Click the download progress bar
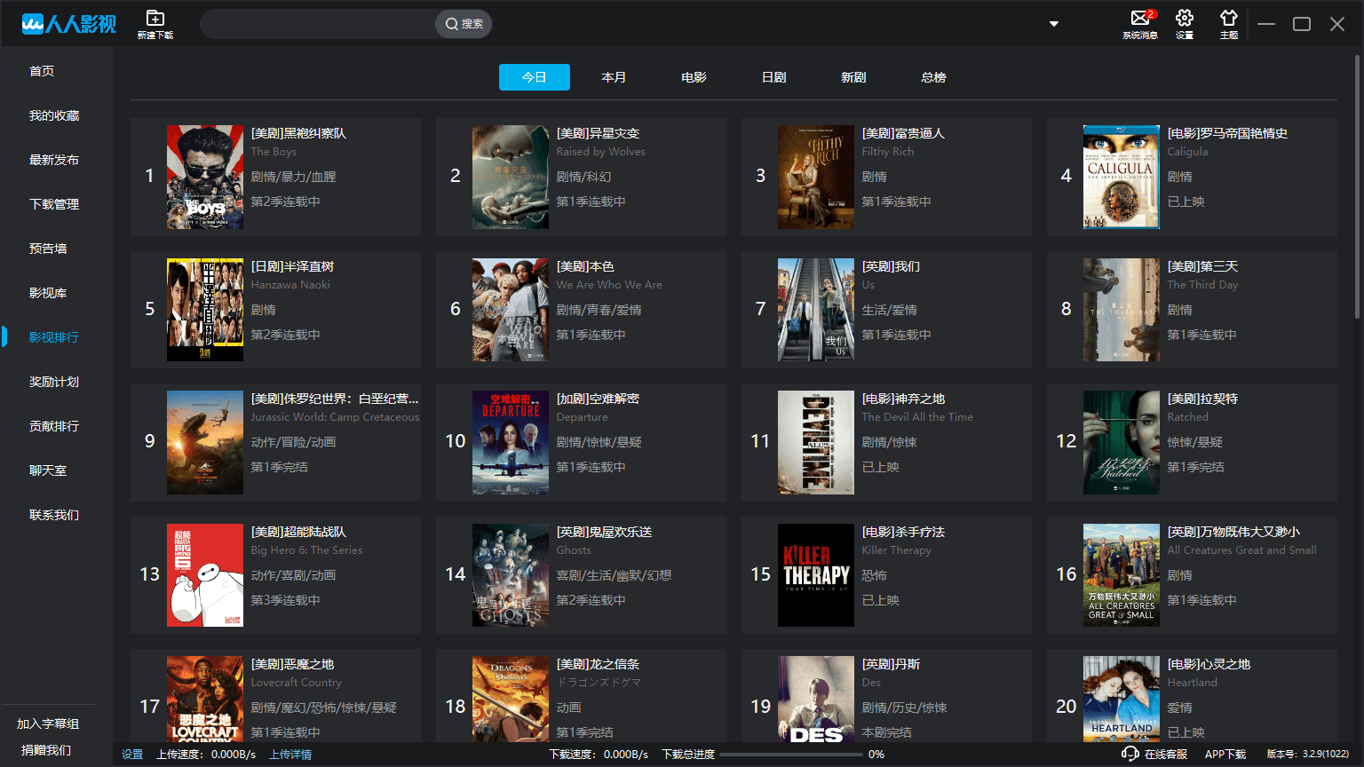 pos(793,753)
